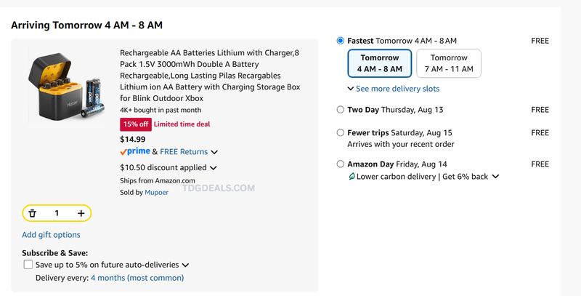
Task: Select the Fastest delivery radio option
Action: pyautogui.click(x=340, y=41)
